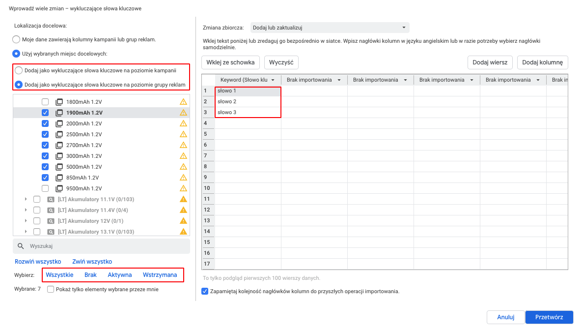Select 'Wstrzymana' filter link
The image size is (582, 333).
tap(160, 275)
